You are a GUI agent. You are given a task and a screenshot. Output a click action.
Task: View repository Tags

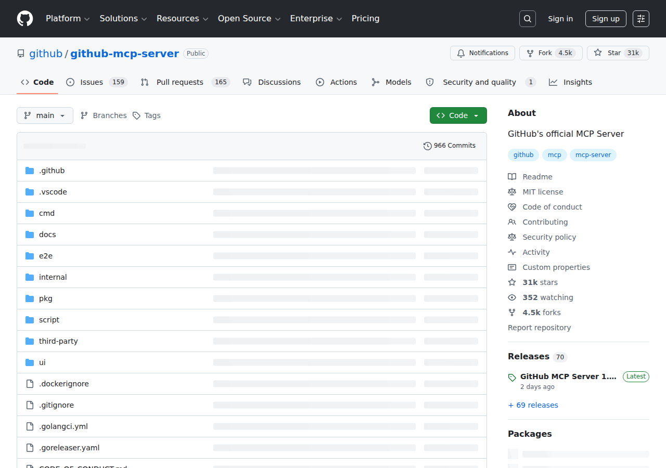(x=146, y=115)
